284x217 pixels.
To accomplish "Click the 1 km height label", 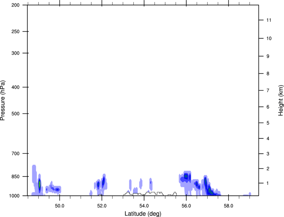I will [x=268, y=183].
